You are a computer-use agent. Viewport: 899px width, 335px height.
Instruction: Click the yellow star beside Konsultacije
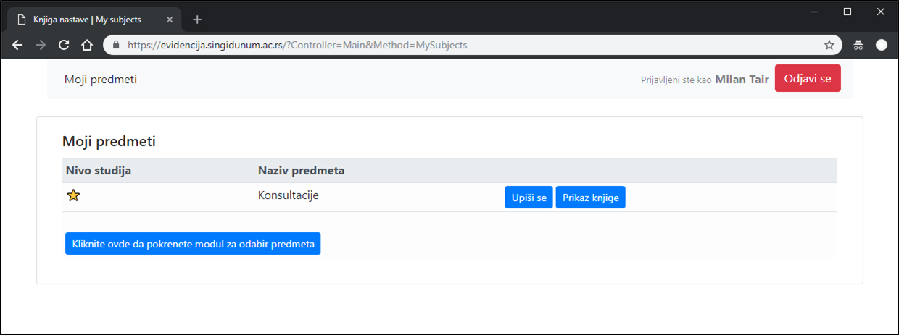[73, 195]
